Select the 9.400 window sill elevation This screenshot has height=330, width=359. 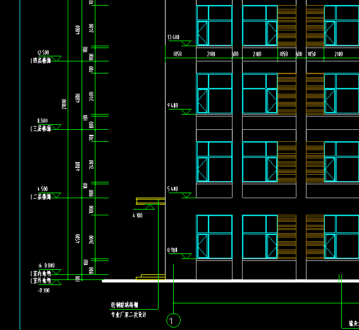tap(173, 105)
